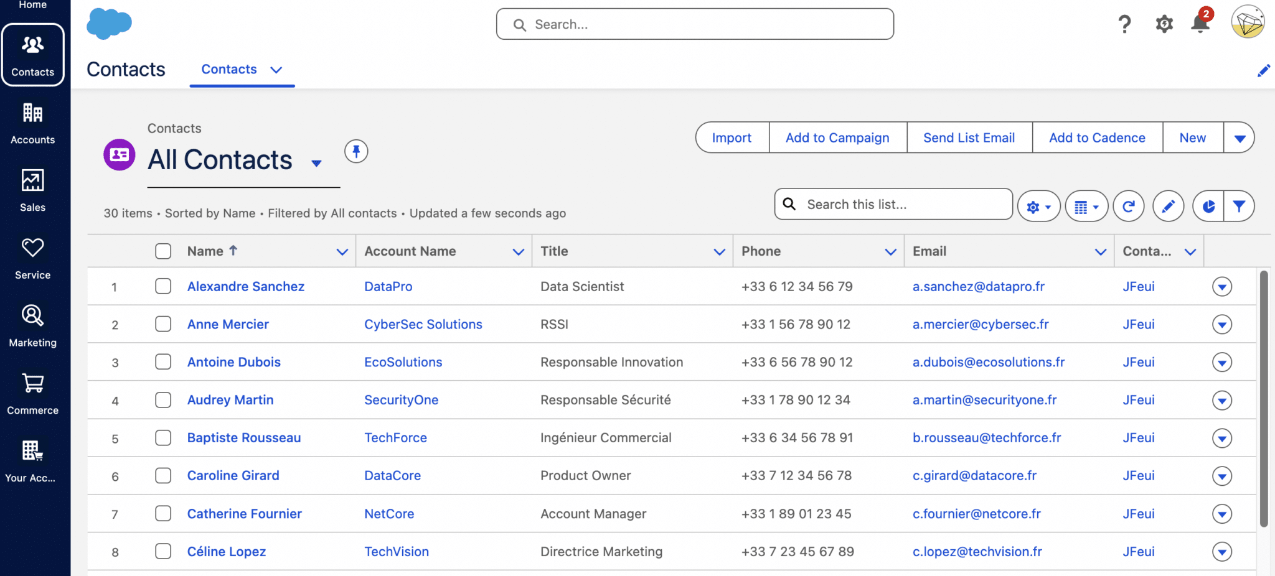
Task: Check the box for Céline Lopez
Action: 163,551
